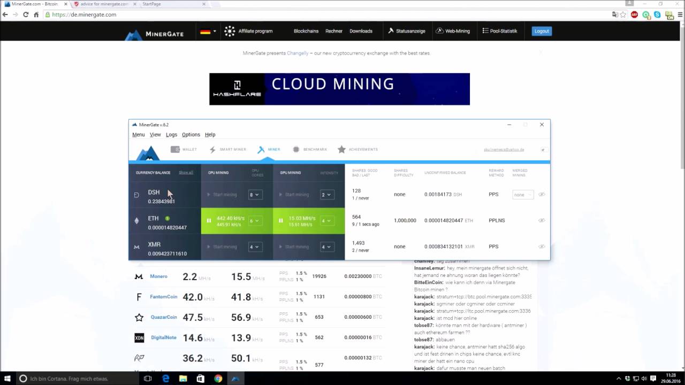The image size is (685, 385).
Task: Open the language flag dropdown on website
Action: (x=208, y=31)
